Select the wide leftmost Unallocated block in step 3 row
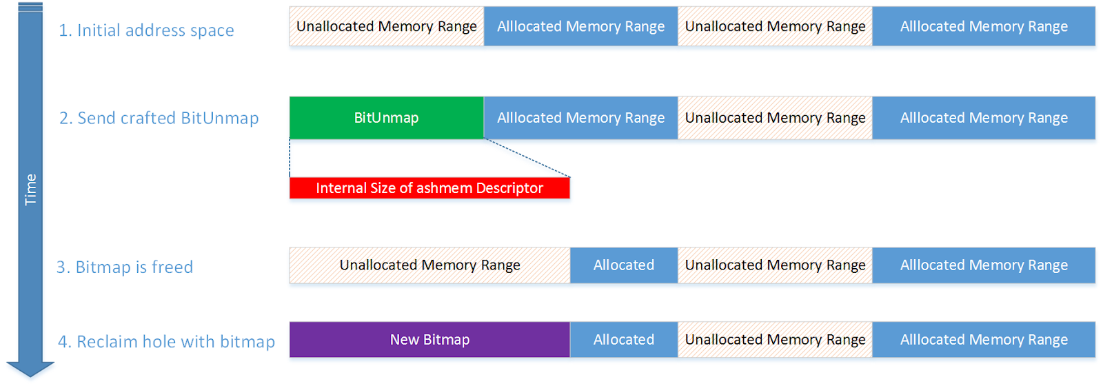 (429, 265)
